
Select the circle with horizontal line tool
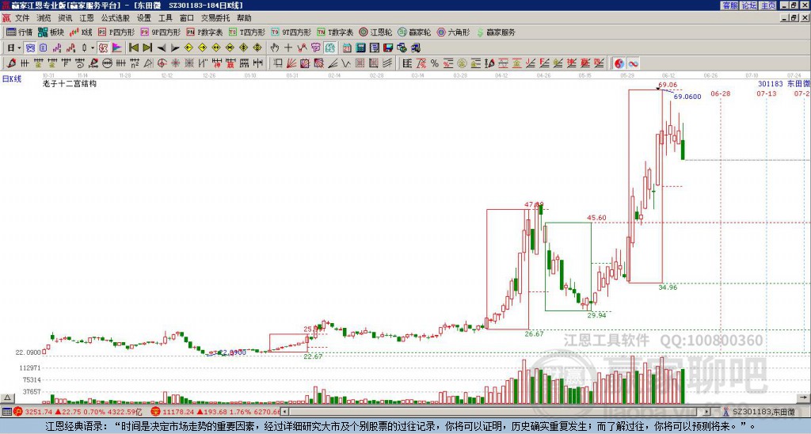[107, 63]
